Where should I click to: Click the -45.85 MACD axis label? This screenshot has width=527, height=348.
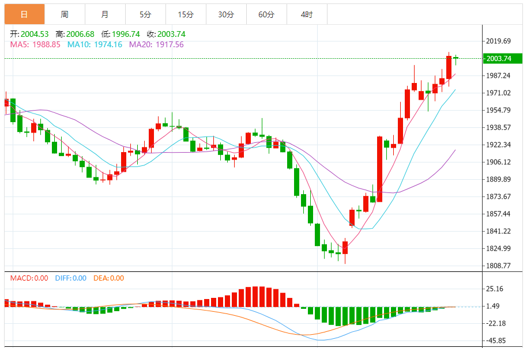coord(496,341)
